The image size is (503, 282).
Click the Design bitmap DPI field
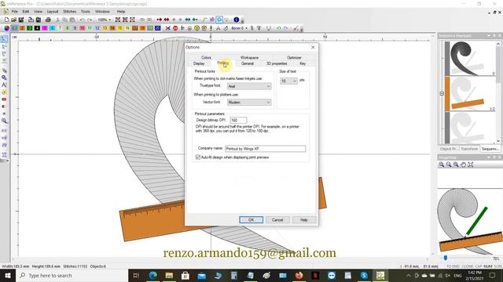(x=238, y=120)
